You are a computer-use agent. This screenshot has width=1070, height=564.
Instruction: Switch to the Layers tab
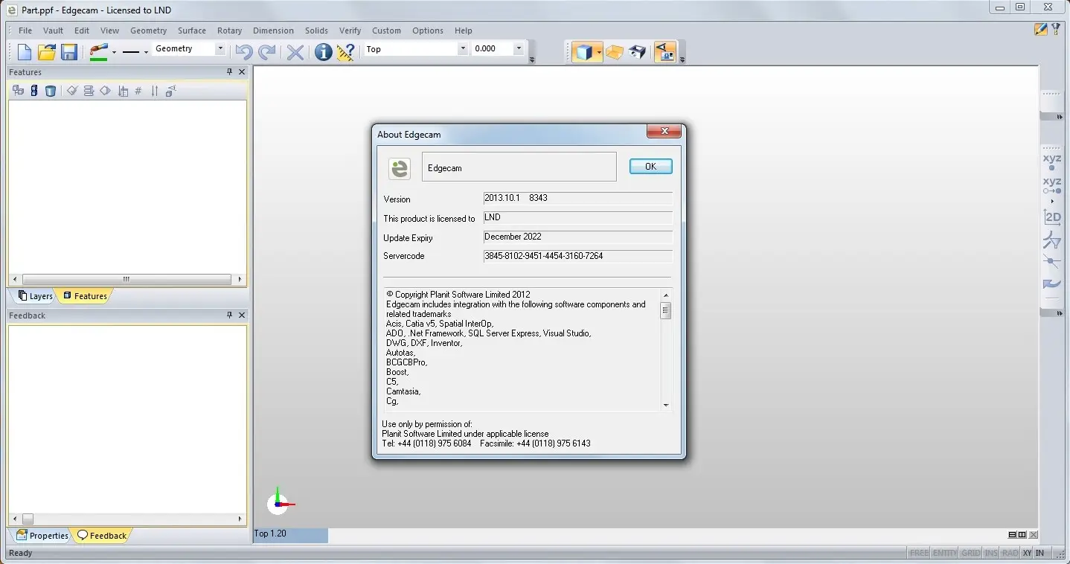[35, 296]
